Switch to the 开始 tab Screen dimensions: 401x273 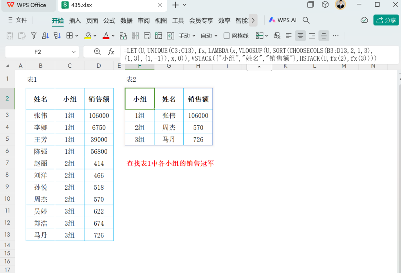(58, 20)
